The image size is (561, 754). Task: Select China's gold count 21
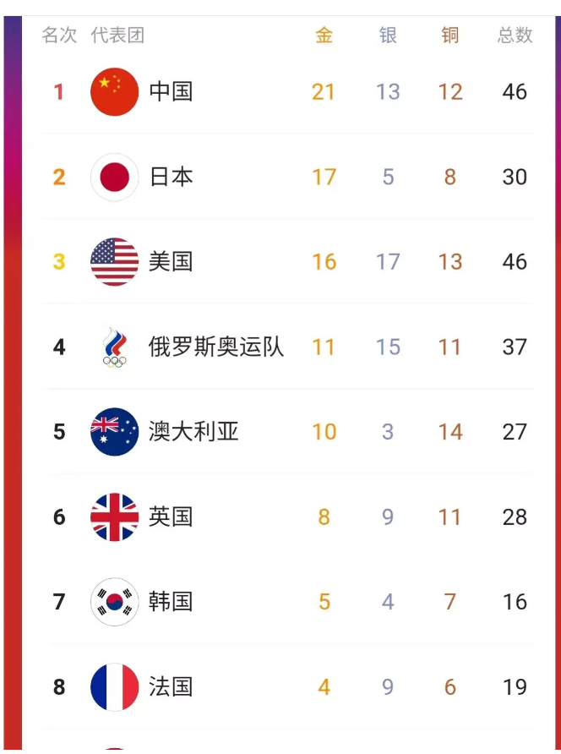323,92
